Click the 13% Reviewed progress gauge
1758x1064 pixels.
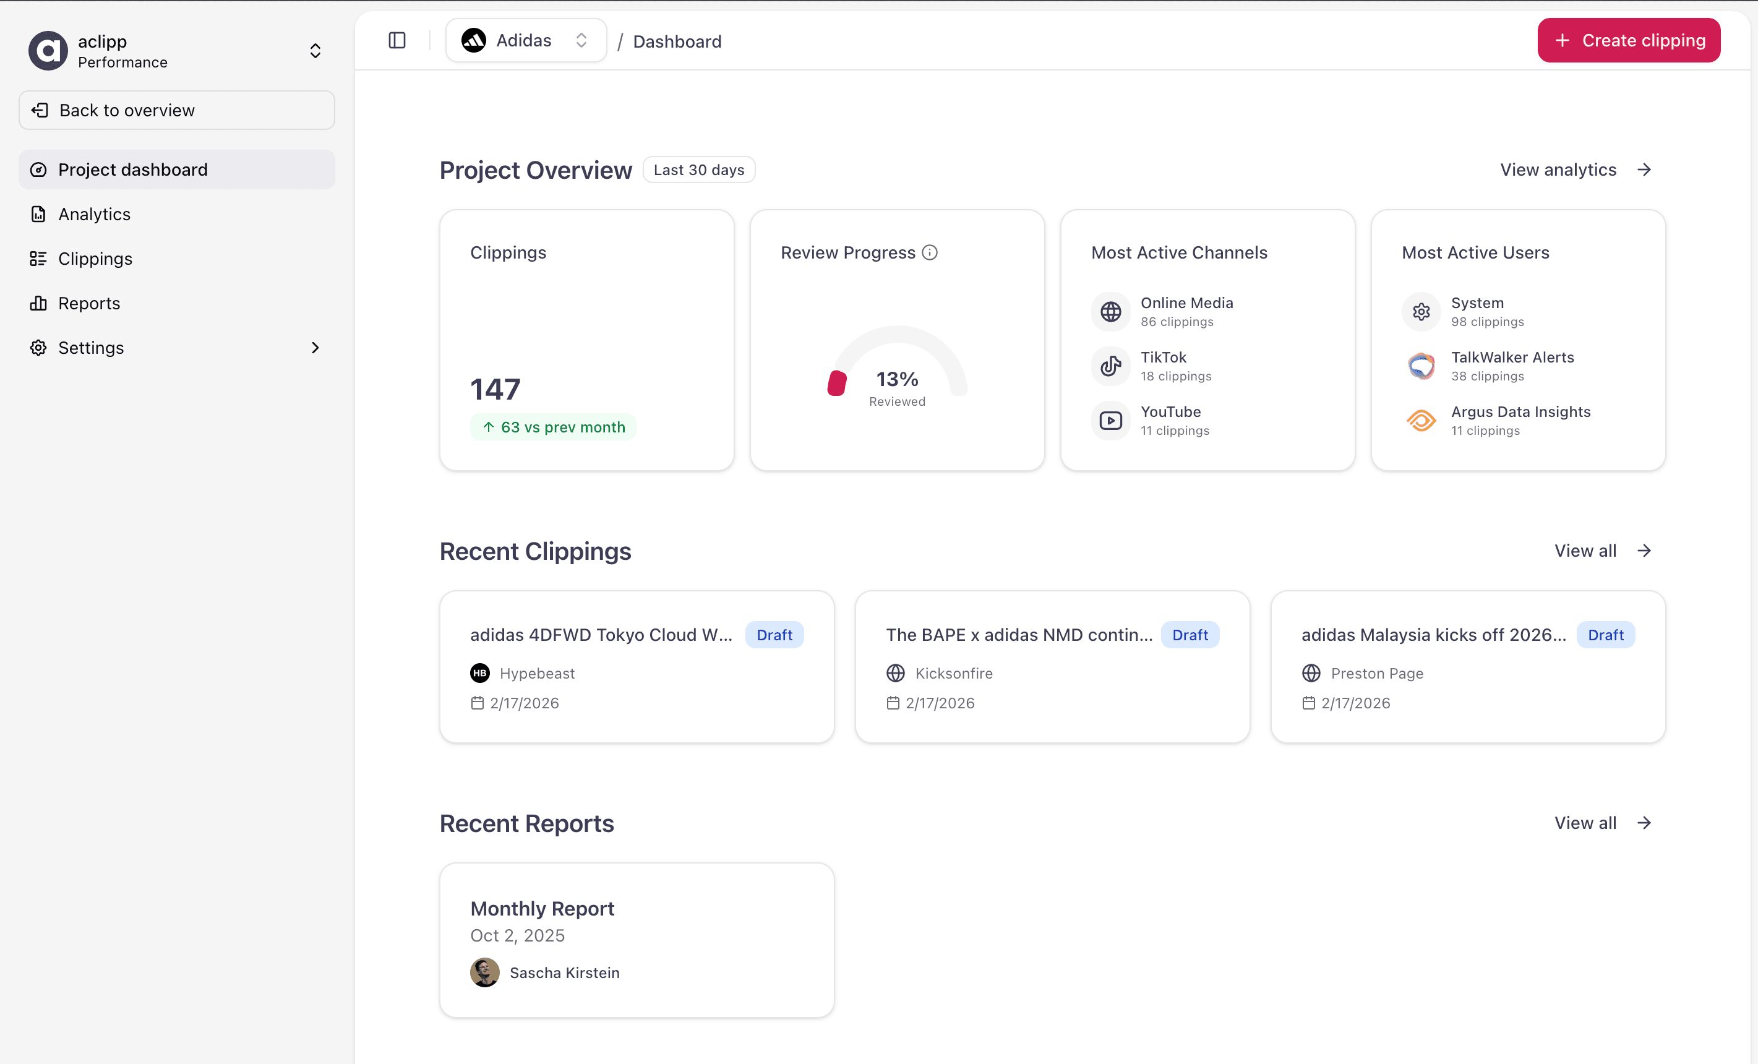(x=897, y=379)
